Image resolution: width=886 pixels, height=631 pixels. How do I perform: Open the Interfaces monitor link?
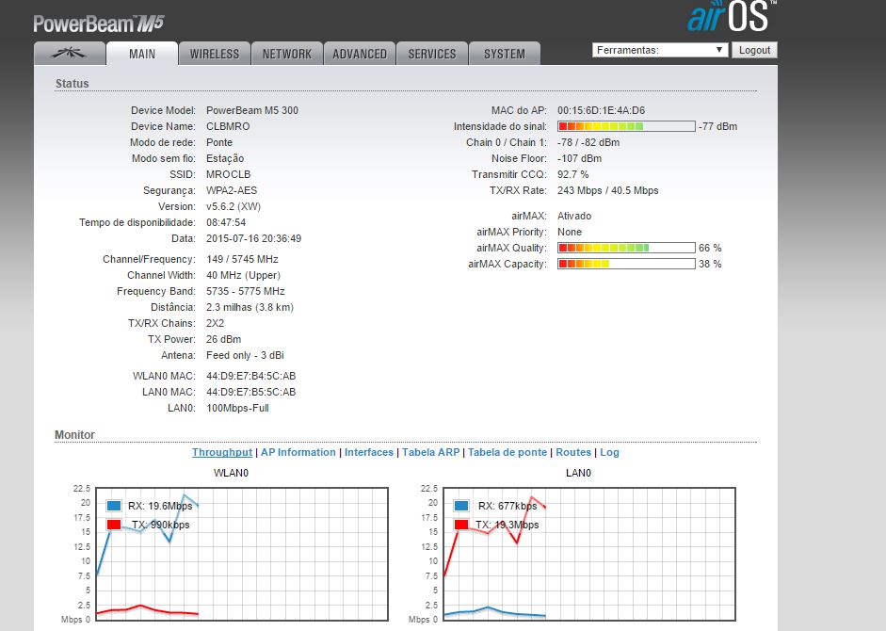pos(369,452)
